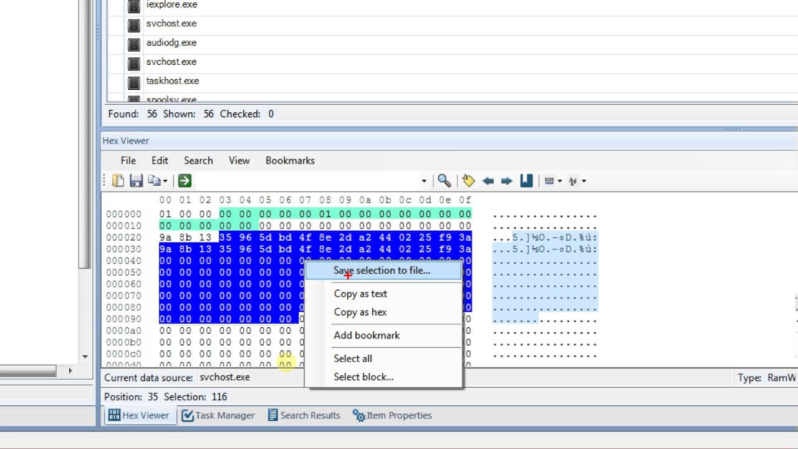Open the File menu in Hex Viewer
Screen dimensions: 798x449
(x=128, y=160)
